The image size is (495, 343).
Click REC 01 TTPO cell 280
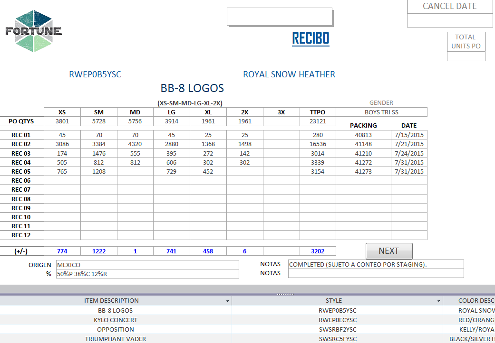pyautogui.click(x=318, y=135)
